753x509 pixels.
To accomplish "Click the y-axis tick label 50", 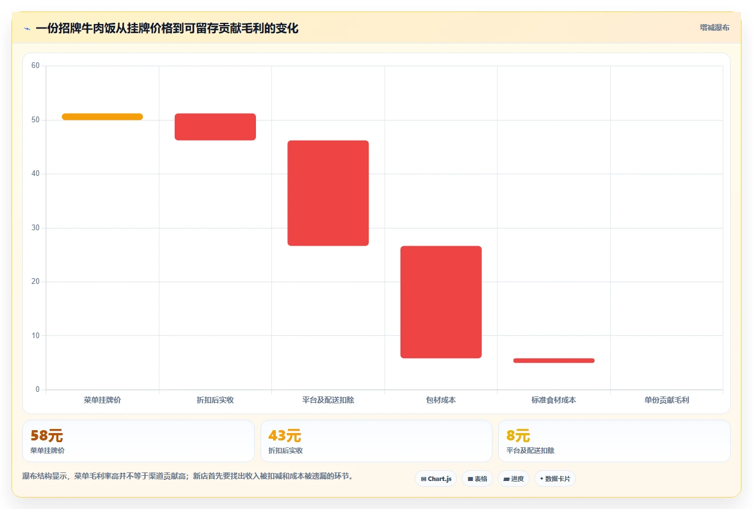I will point(35,120).
